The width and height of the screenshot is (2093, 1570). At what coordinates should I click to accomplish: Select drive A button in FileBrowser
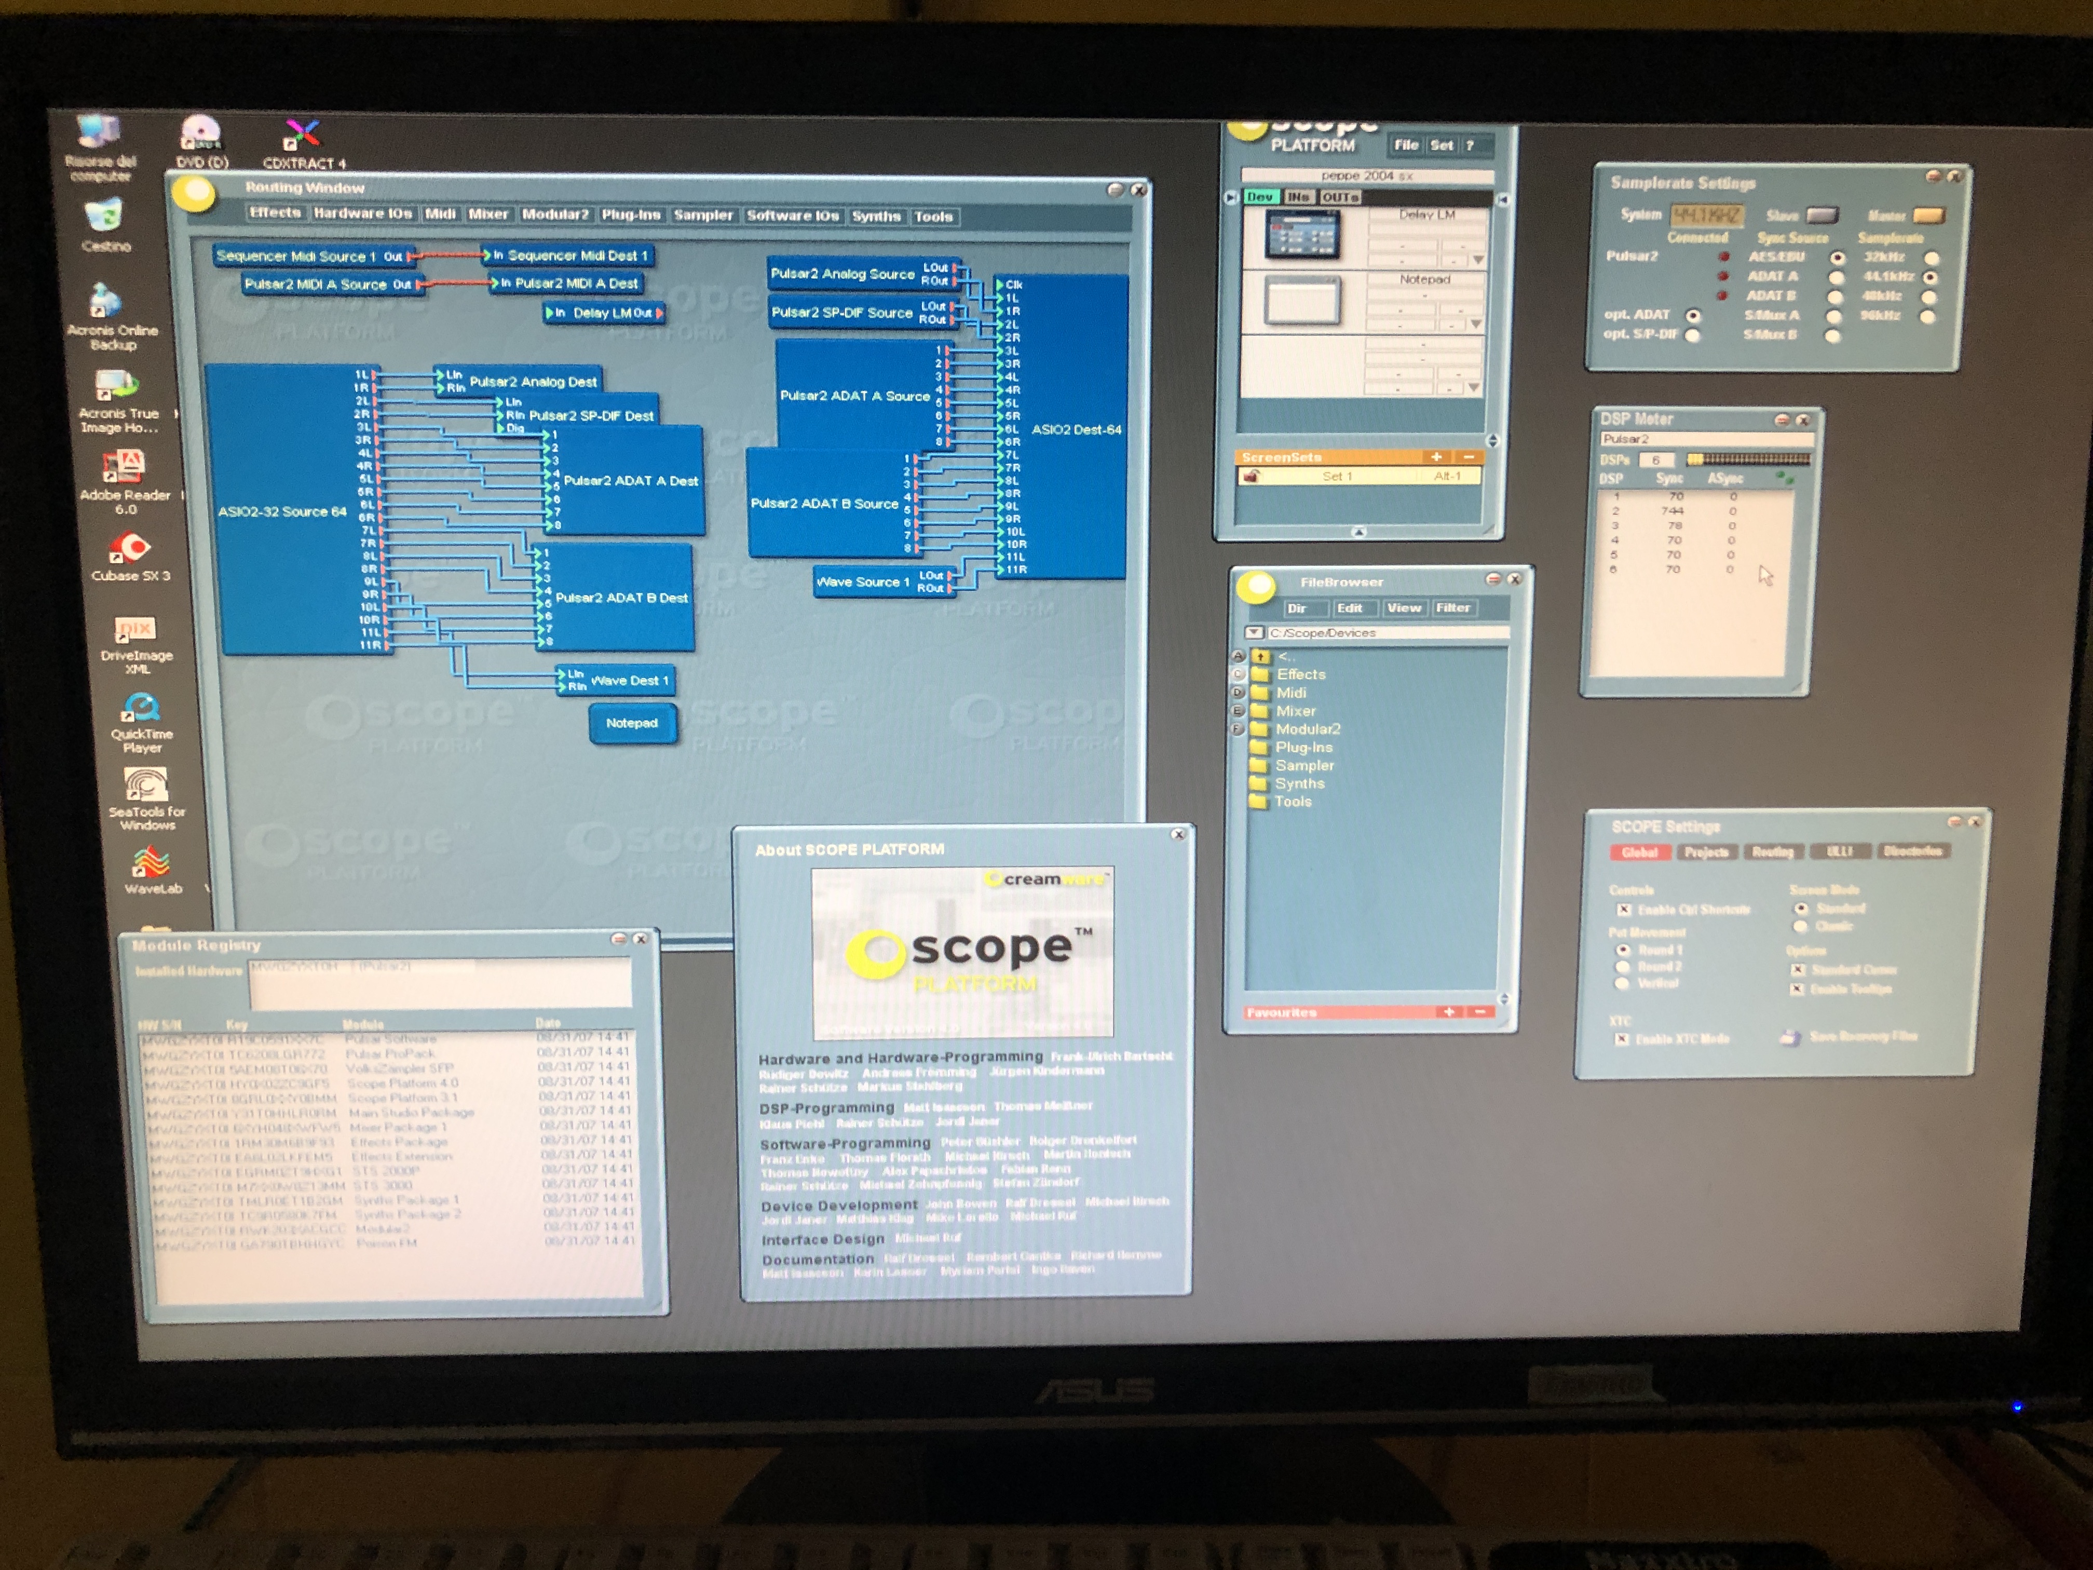[x=1238, y=656]
